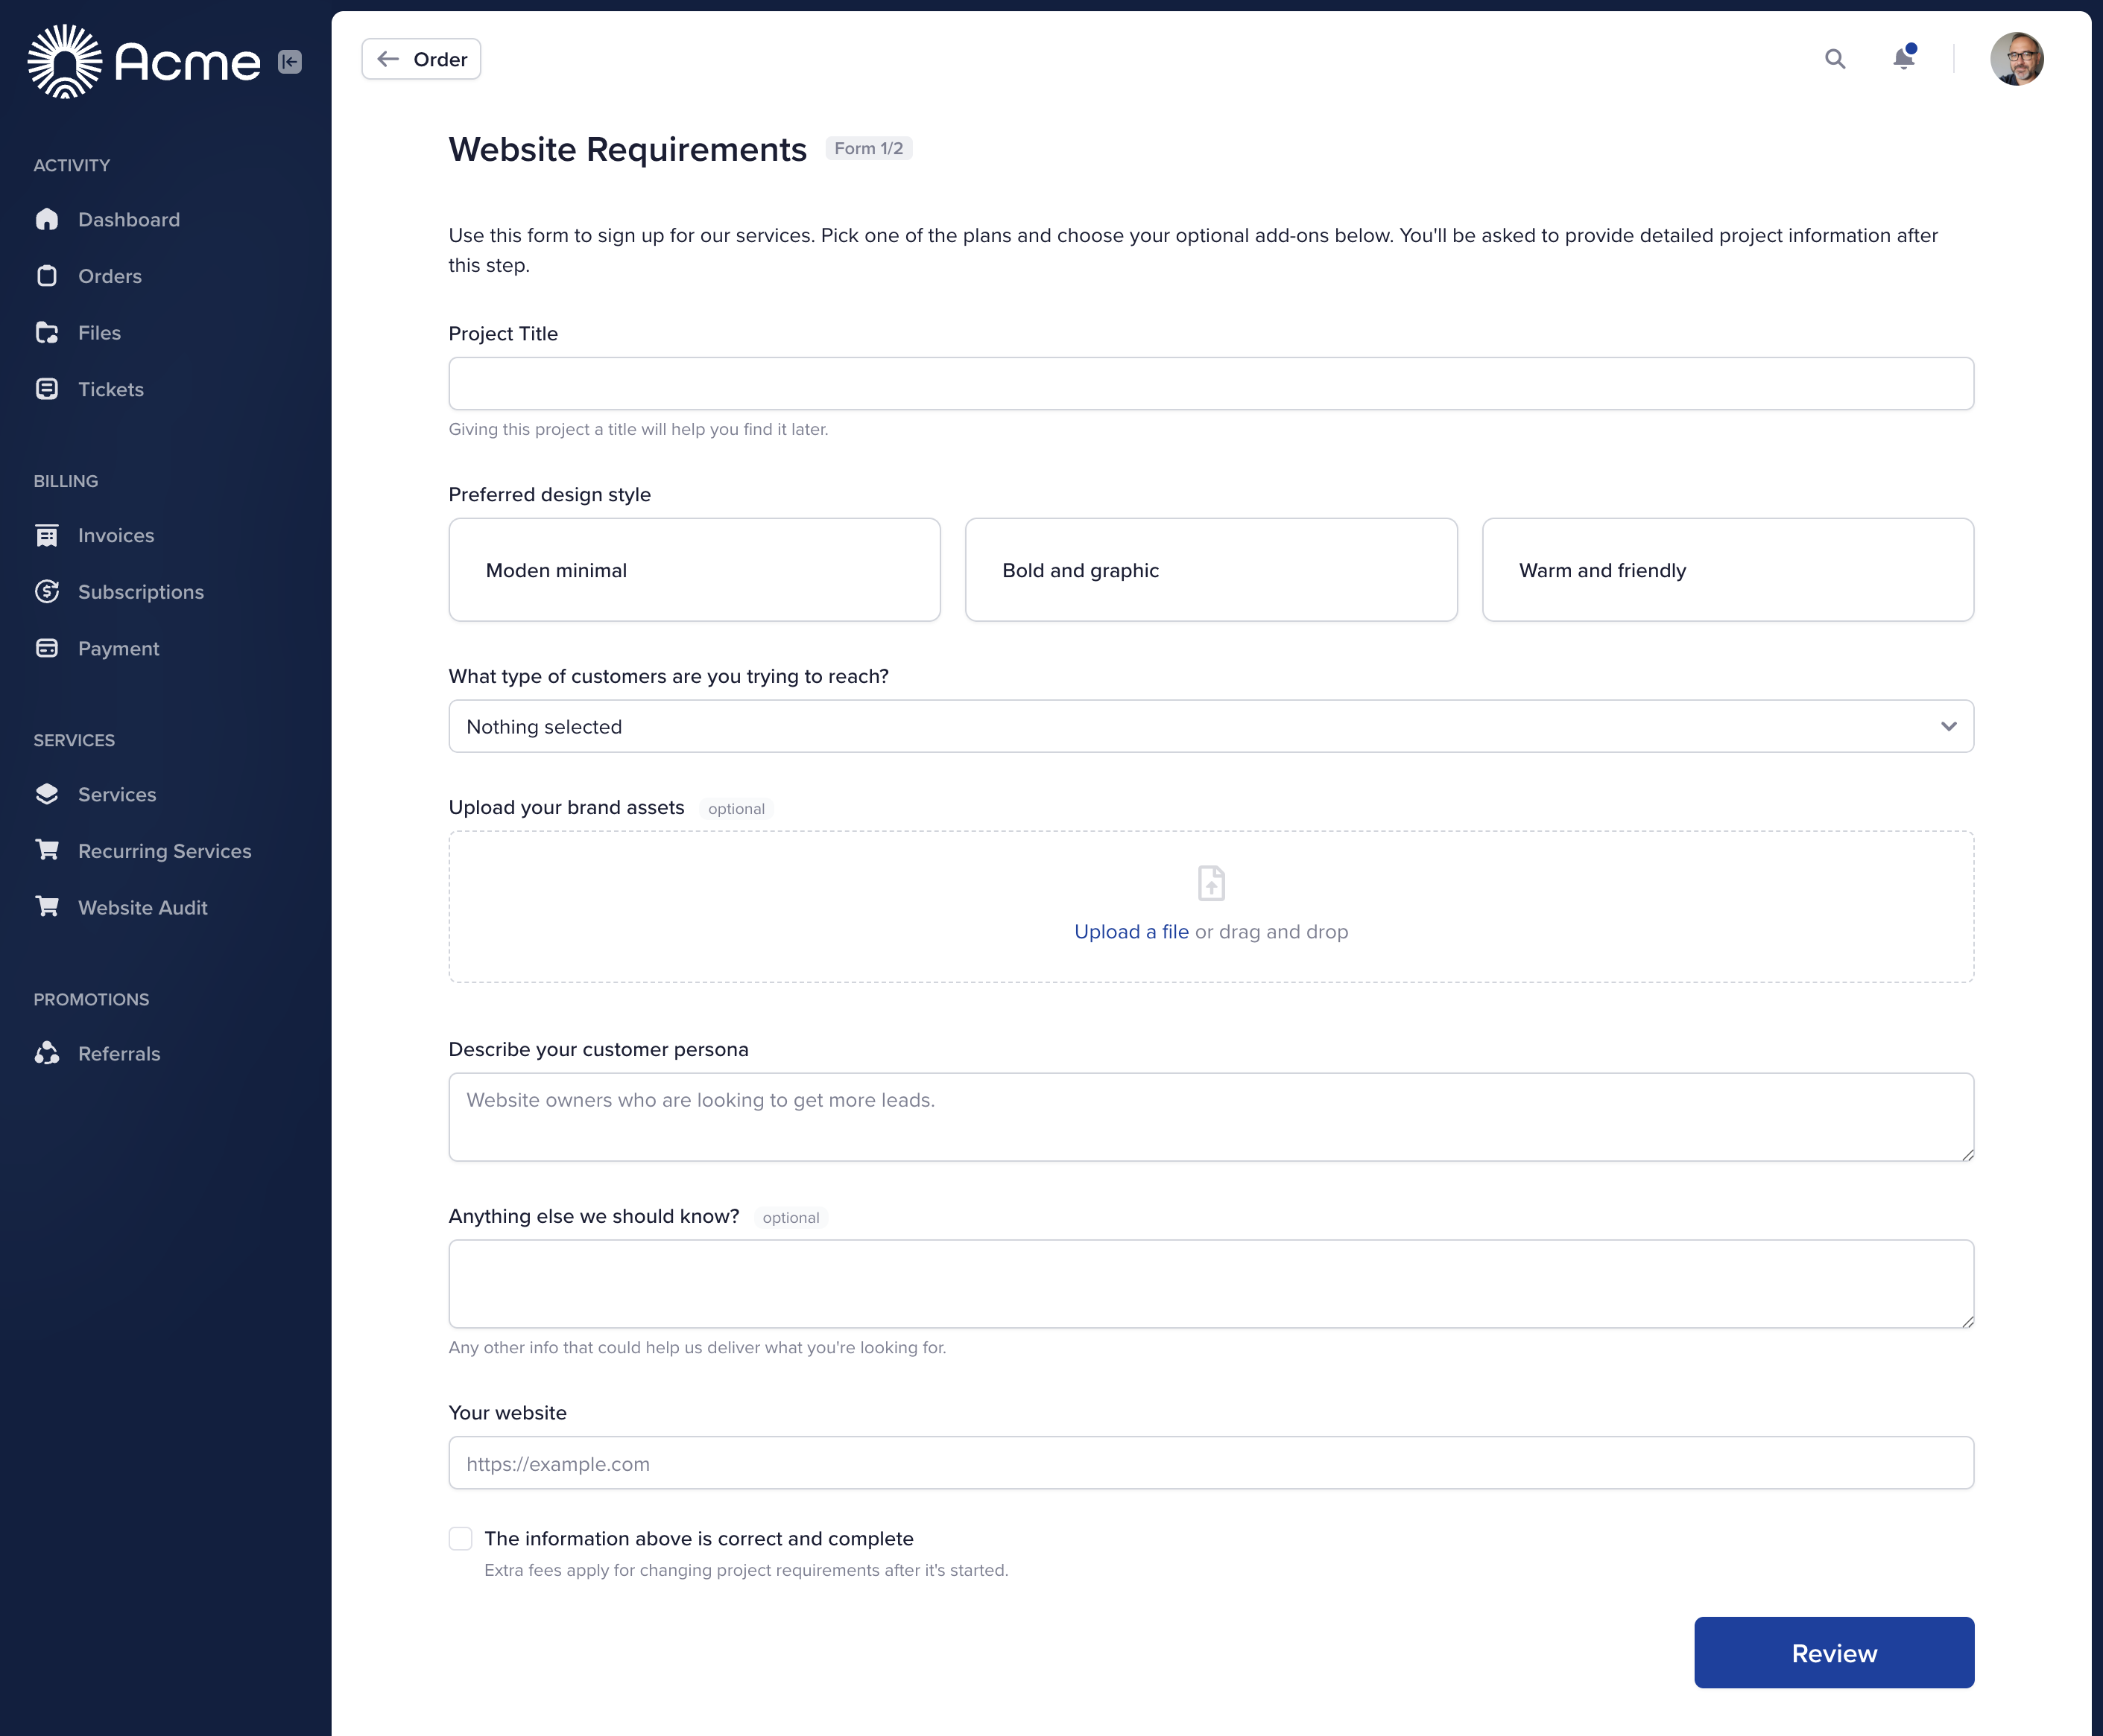
Task: Click the Subscriptions dollar icon
Action: click(x=47, y=591)
